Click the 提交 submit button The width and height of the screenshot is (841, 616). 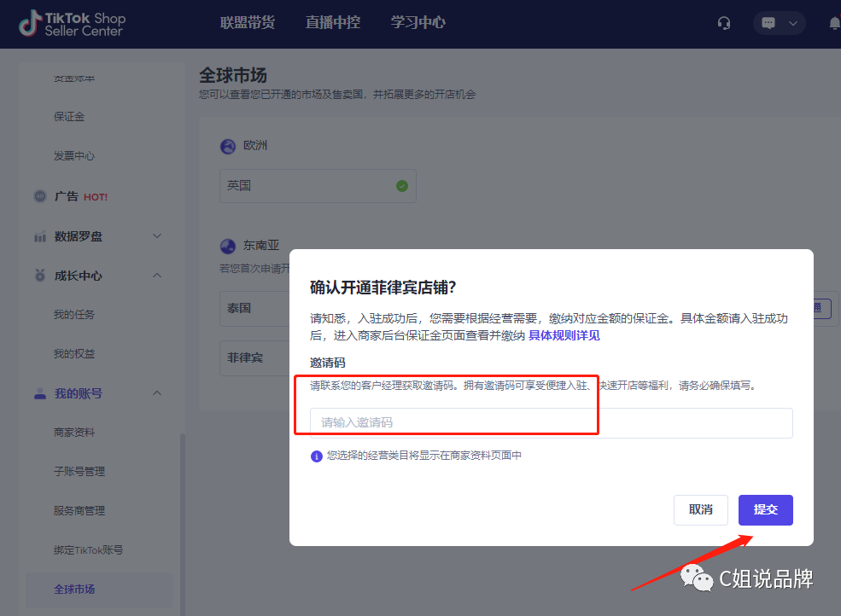coord(765,508)
